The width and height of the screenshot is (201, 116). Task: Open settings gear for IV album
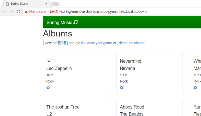(x=48, y=88)
